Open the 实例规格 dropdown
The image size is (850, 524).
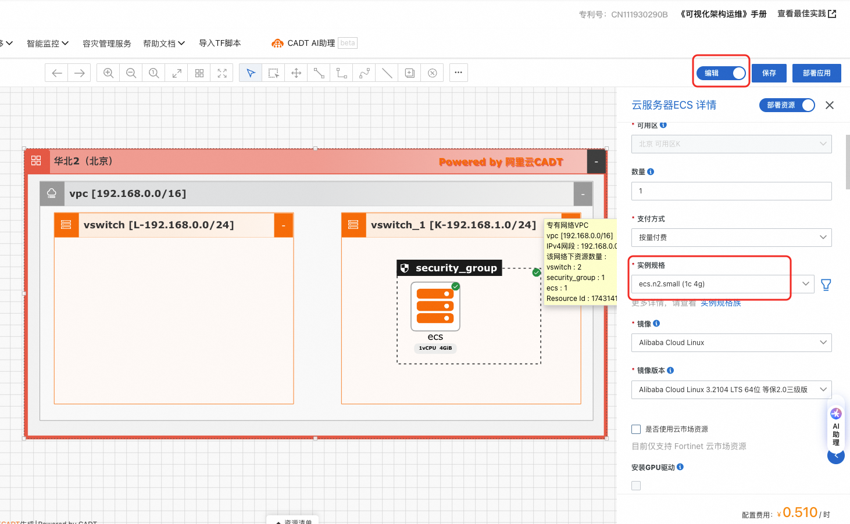(x=723, y=284)
